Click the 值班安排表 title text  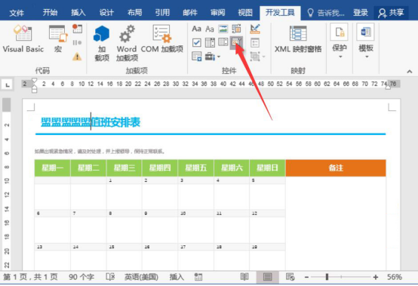click(115, 122)
